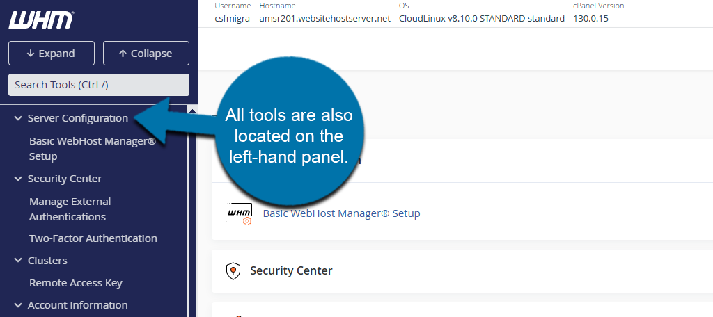The width and height of the screenshot is (713, 317).
Task: Open Manage External Authentications
Action: click(70, 209)
